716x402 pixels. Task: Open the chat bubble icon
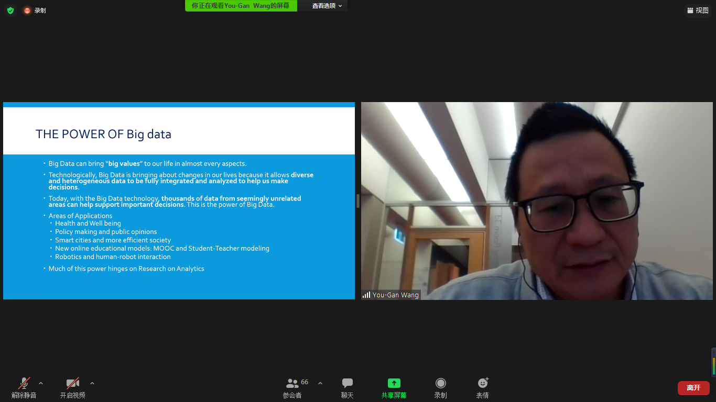pyautogui.click(x=347, y=384)
